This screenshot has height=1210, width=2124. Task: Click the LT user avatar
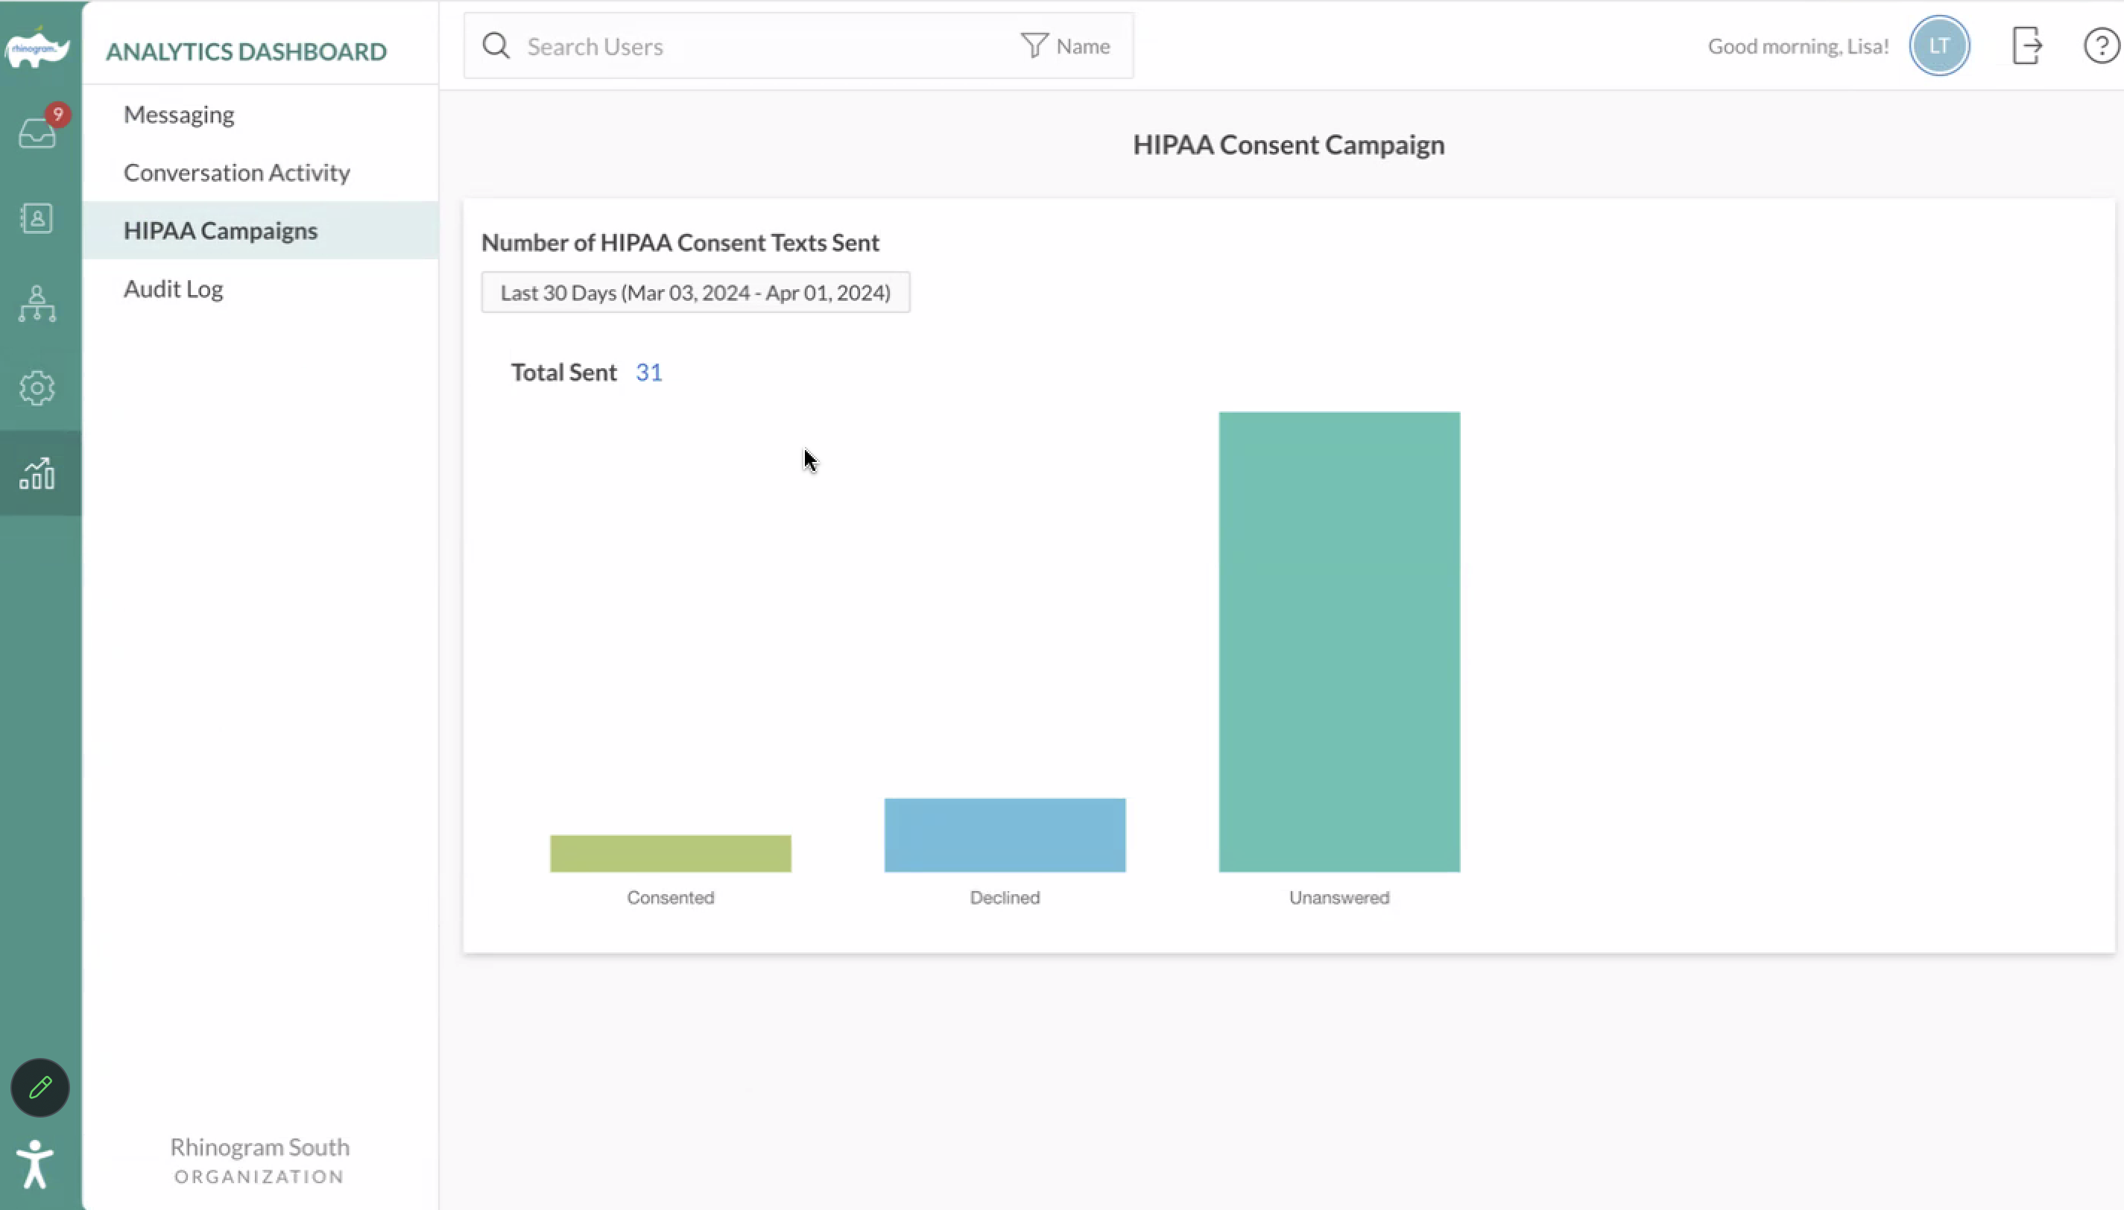pos(1938,45)
